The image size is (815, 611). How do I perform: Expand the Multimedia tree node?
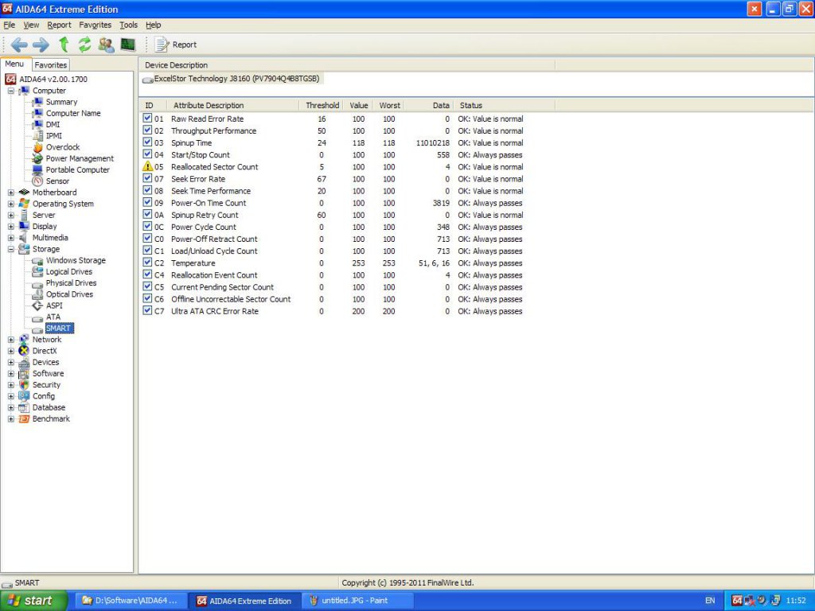coord(11,238)
